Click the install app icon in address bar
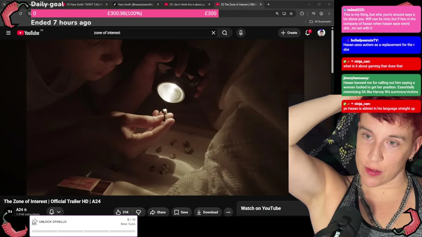This screenshot has width=422, height=237. (284, 13)
